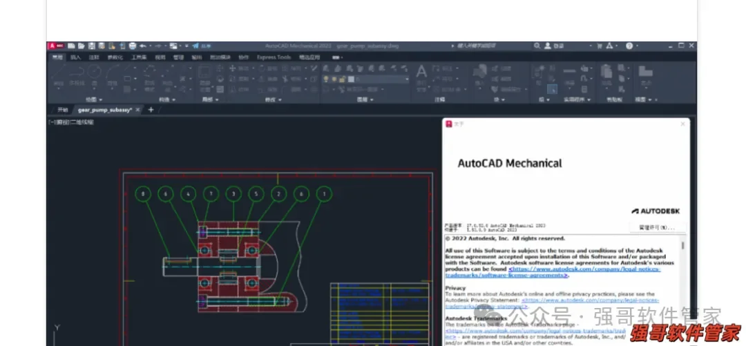Click the Move tool icon in Modify panel
This screenshot has width=746, height=346.
click(x=233, y=68)
